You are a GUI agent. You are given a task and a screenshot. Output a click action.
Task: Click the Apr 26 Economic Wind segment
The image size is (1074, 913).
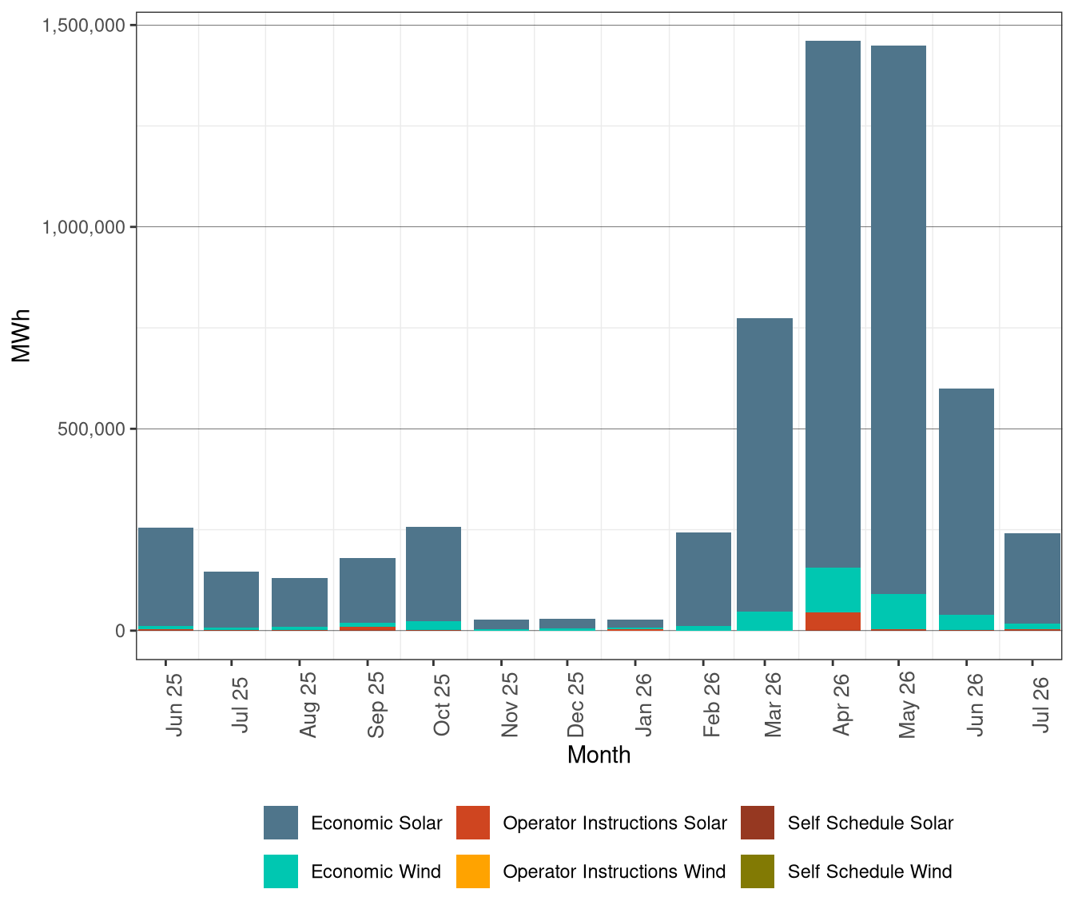coord(833,589)
